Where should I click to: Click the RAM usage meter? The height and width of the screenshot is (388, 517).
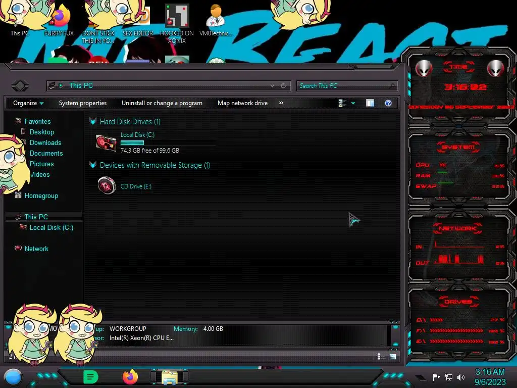click(x=460, y=175)
